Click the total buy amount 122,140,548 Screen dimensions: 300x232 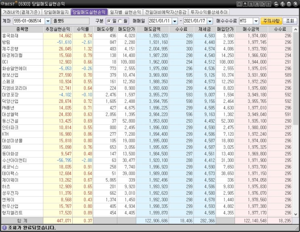pos(255,221)
